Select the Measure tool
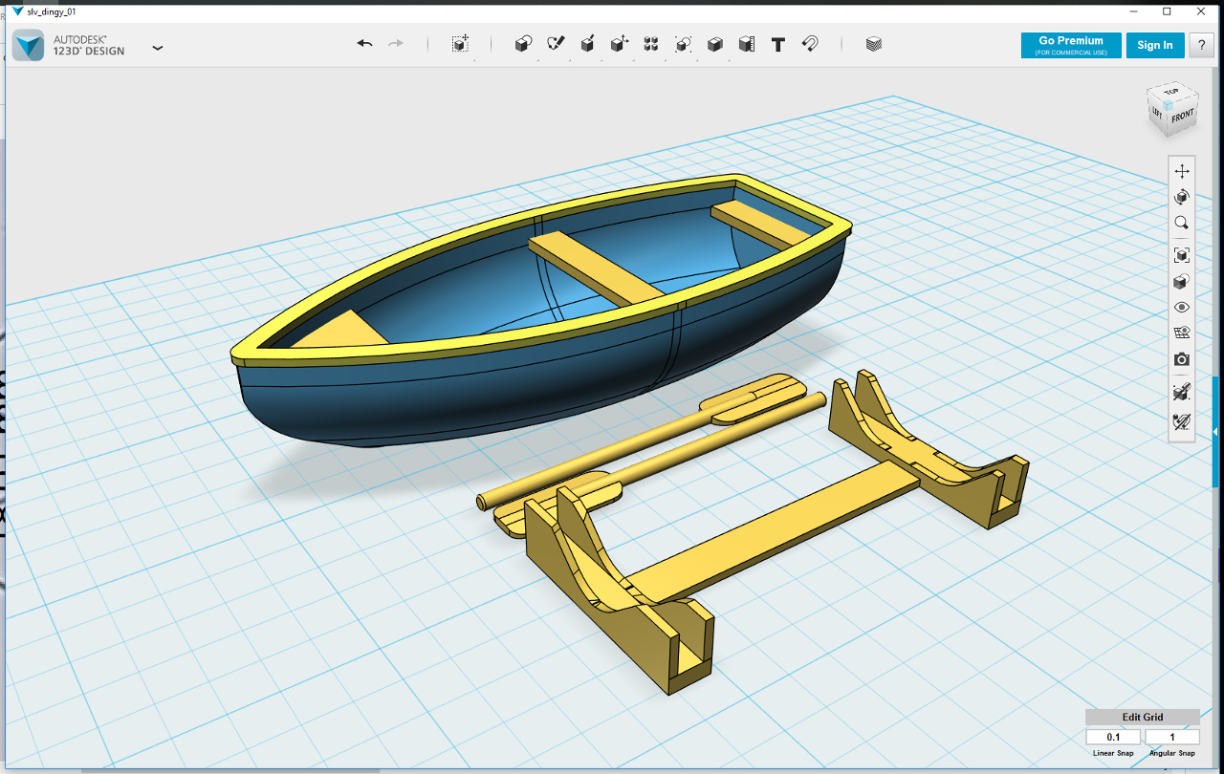This screenshot has width=1224, height=774. point(747,44)
